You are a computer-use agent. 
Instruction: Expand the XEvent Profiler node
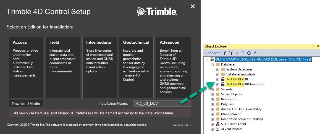pyautogui.click(x=212, y=129)
